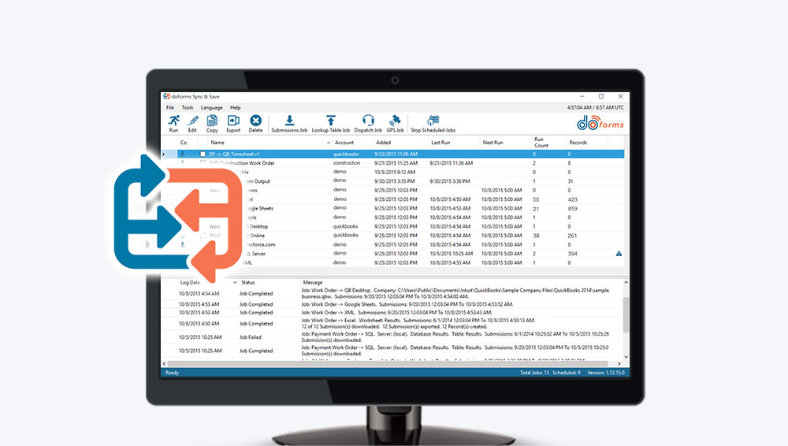Click the download icon in QB Timesheet row
The image size is (788, 446).
183,154
